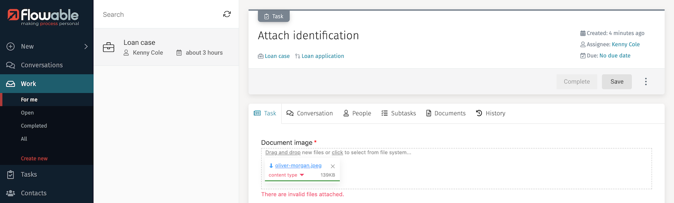Select Completed under Work

click(x=34, y=126)
